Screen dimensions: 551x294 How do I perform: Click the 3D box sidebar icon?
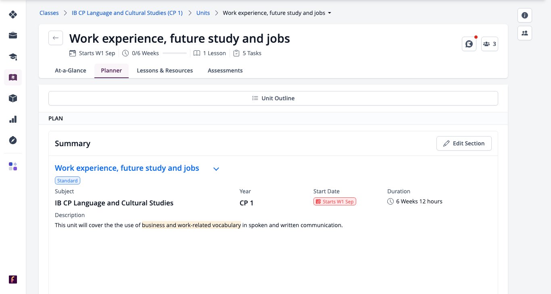point(13,98)
